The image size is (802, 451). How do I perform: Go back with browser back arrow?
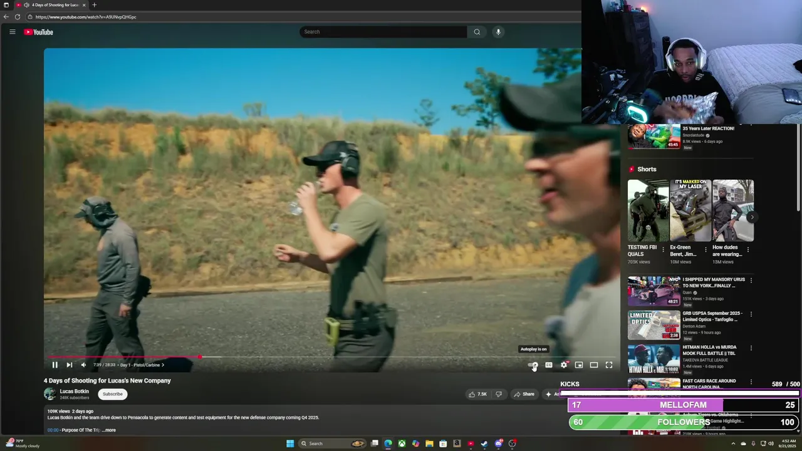[6, 17]
